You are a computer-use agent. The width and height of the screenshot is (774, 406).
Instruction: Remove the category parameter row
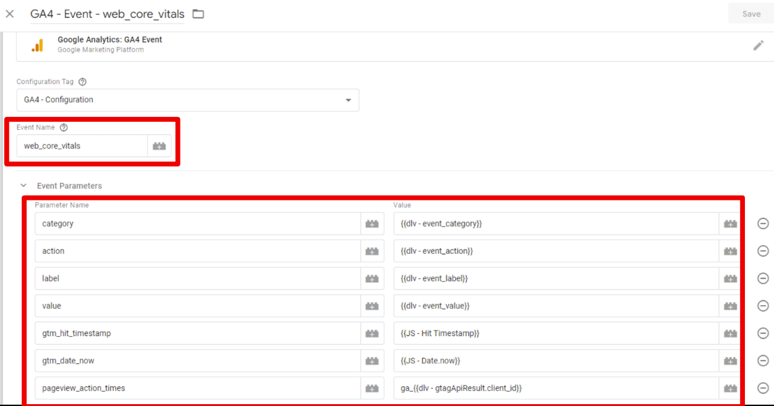coord(763,223)
